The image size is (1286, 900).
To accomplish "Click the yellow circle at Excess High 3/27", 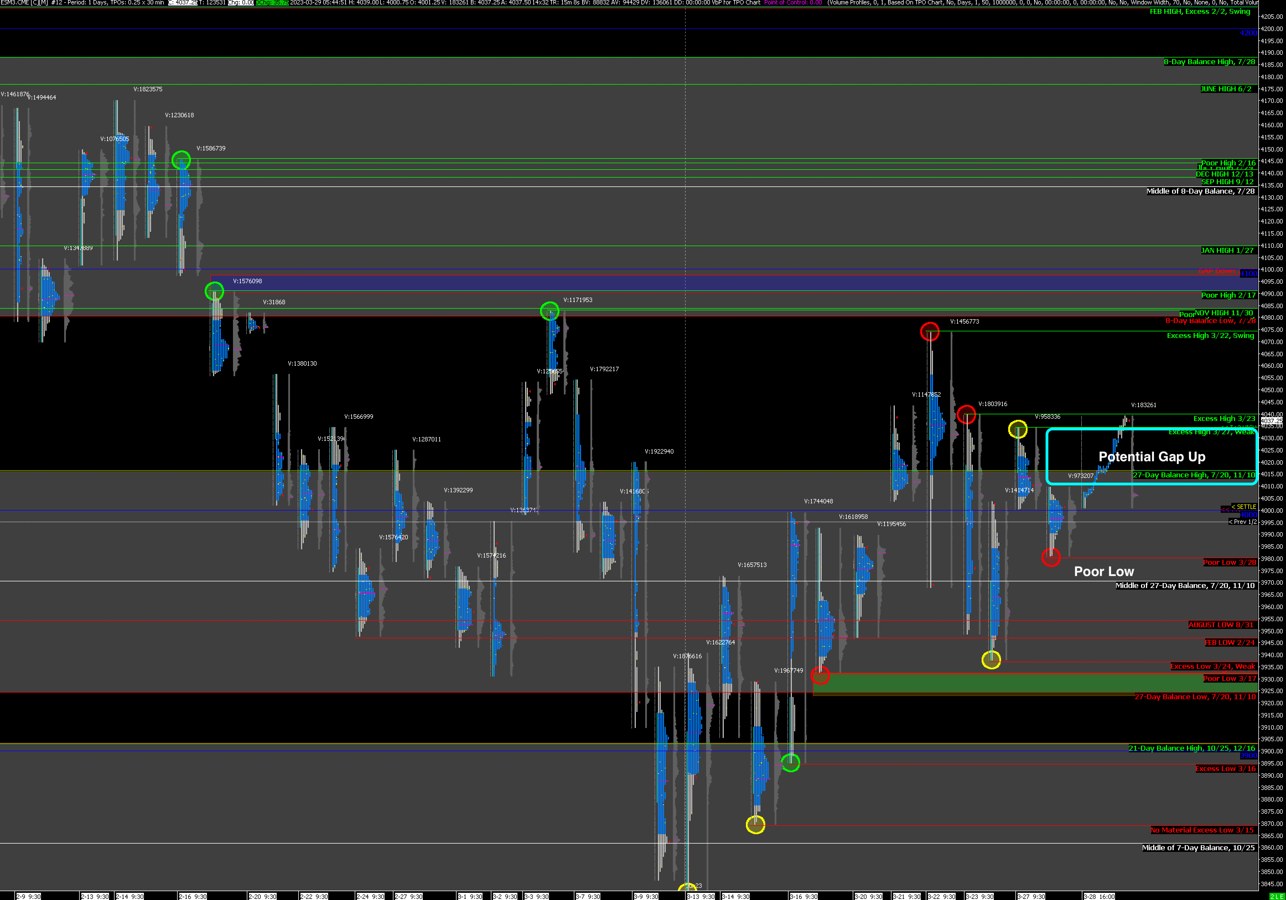I will point(1018,430).
